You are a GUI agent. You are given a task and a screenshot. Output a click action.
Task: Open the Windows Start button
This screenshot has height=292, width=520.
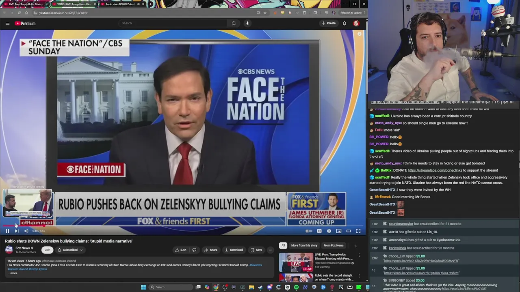pyautogui.click(x=143, y=287)
